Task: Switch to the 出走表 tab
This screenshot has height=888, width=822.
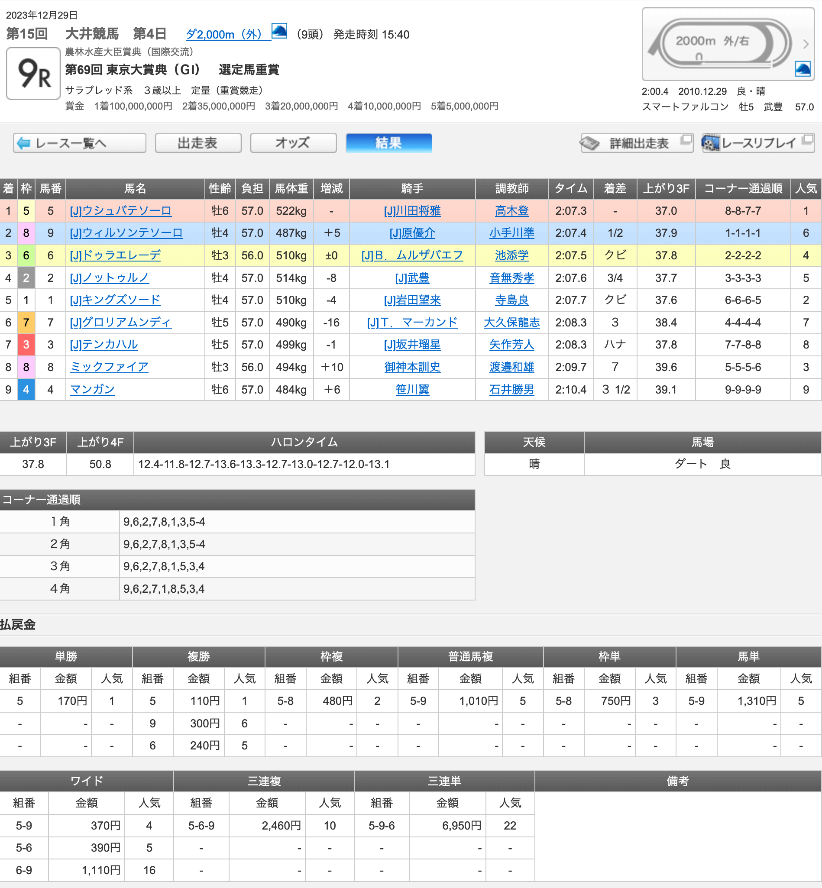Action: (198, 143)
